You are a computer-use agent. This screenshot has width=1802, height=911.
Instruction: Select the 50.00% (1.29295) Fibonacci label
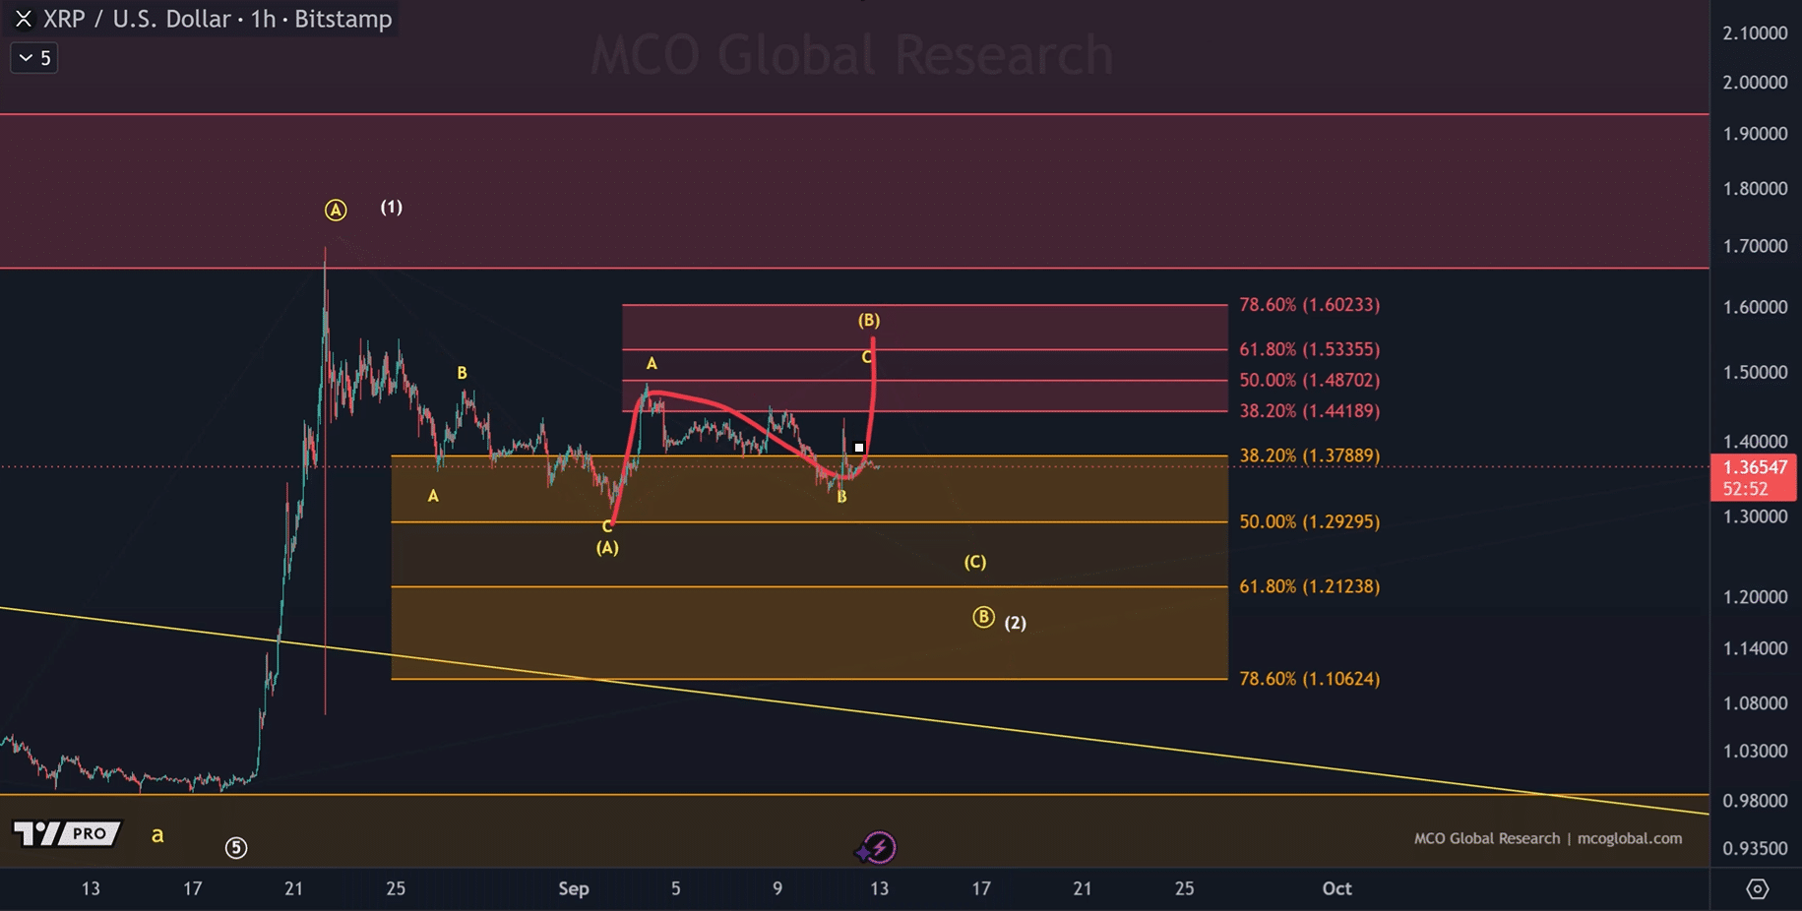[1309, 521]
